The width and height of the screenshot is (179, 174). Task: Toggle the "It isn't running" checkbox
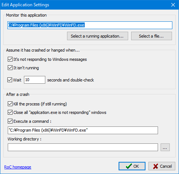click(x=10, y=68)
